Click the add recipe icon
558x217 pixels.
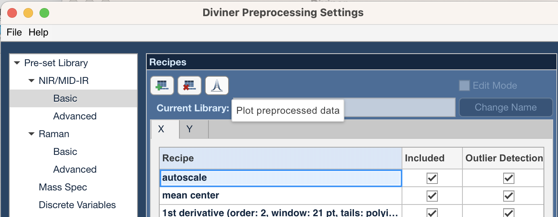[162, 86]
